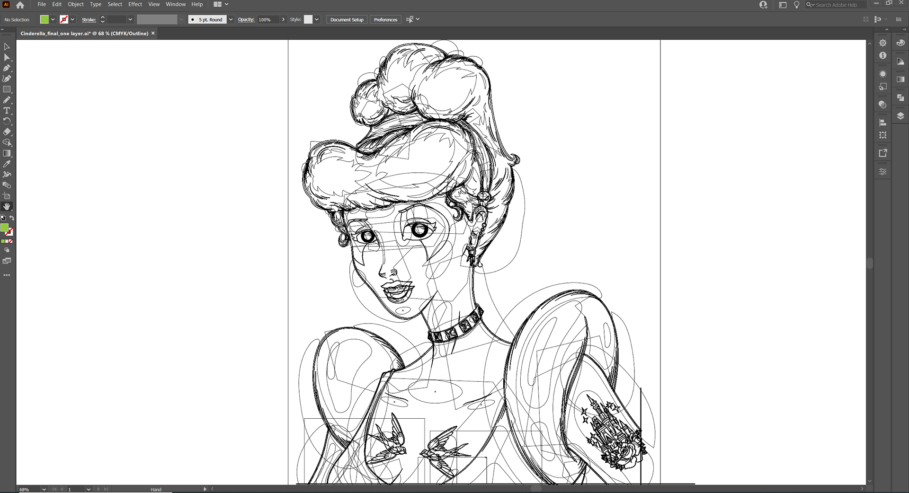Open the Appearance panel icon

(882, 74)
